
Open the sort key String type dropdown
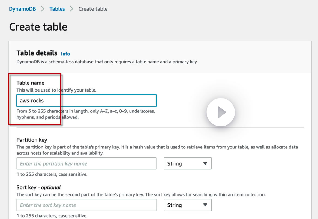188,205
